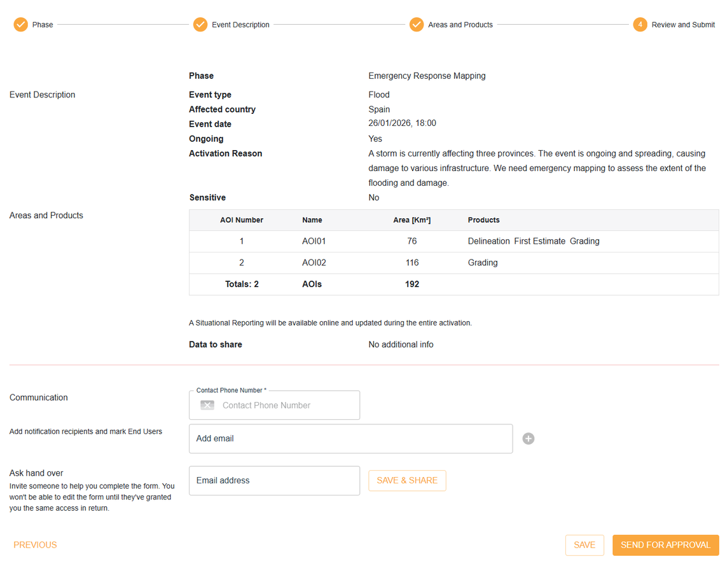Click the Phase step checkmark icon

click(21, 25)
